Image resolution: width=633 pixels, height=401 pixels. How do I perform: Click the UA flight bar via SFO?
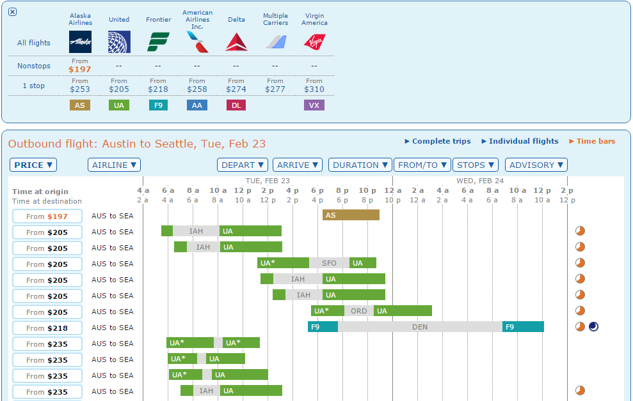pos(316,263)
